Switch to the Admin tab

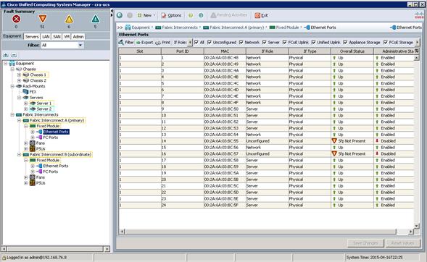pyautogui.click(x=78, y=36)
